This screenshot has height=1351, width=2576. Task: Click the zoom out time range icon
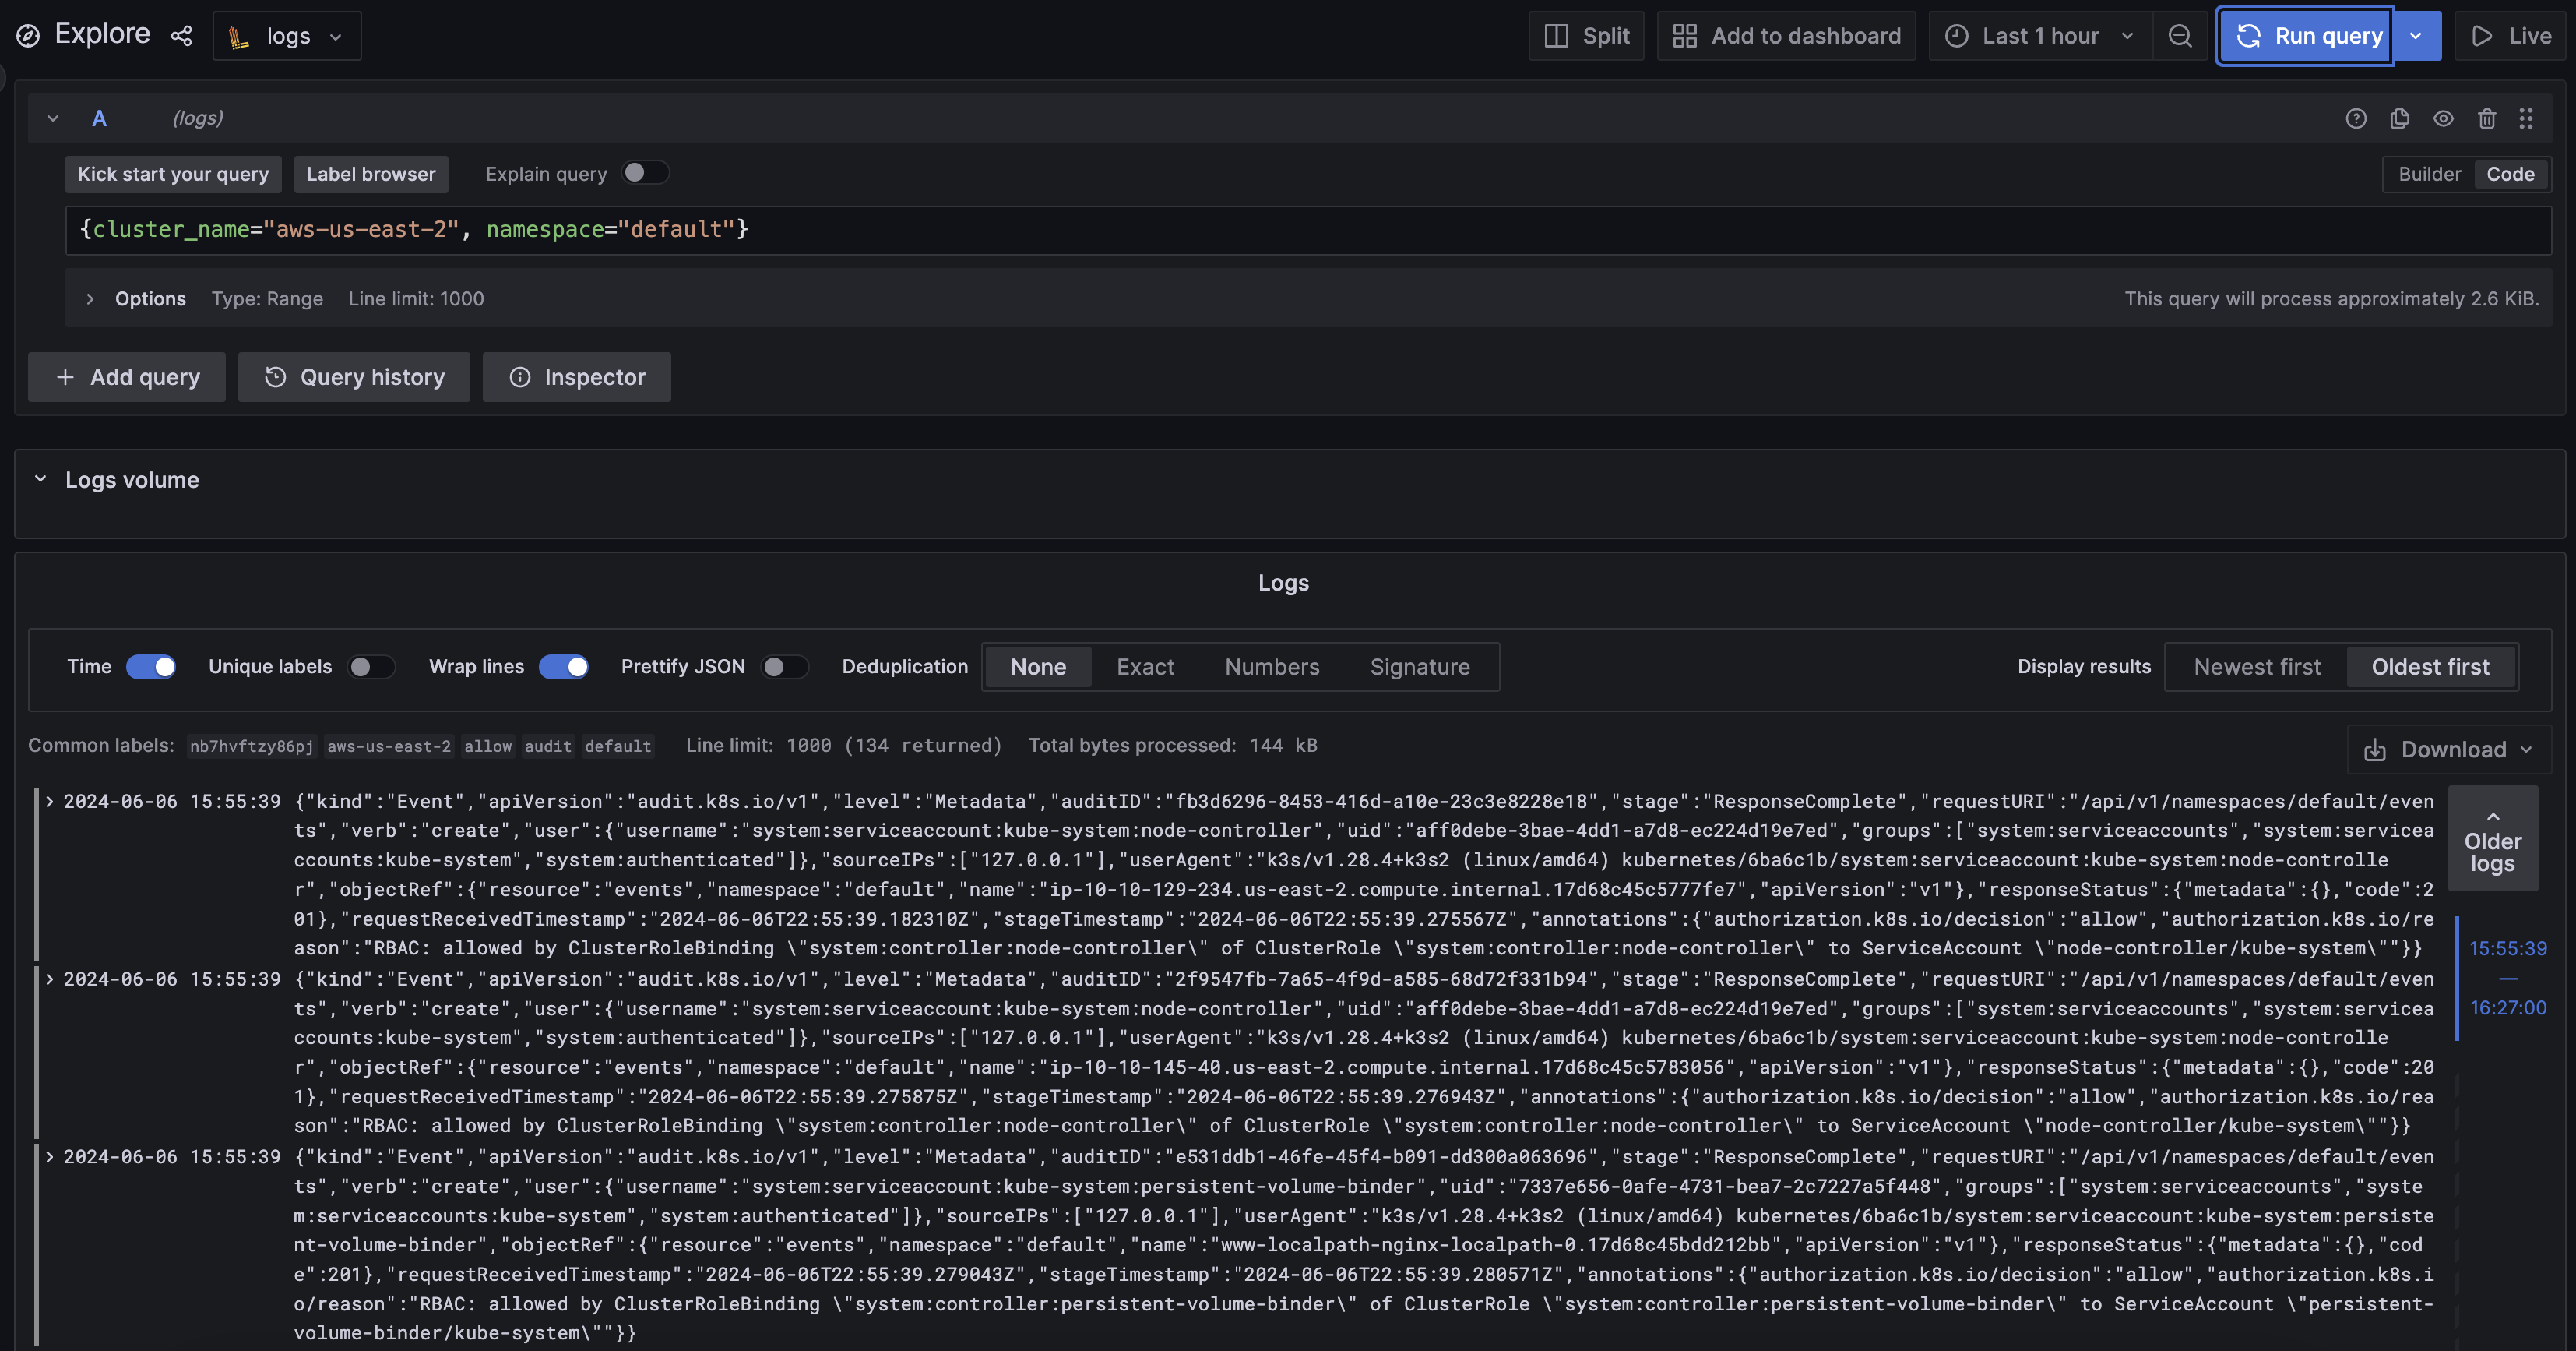click(2180, 36)
